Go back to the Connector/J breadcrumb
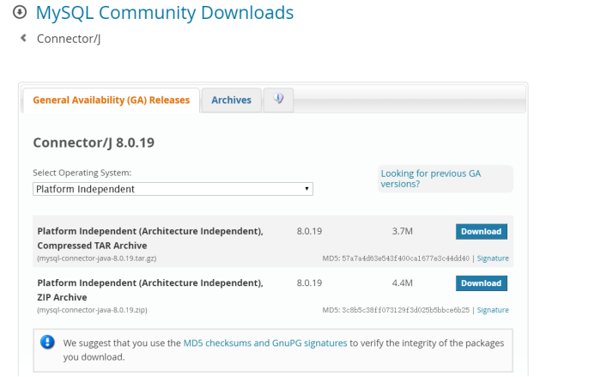The height and width of the screenshot is (377, 601). [69, 39]
